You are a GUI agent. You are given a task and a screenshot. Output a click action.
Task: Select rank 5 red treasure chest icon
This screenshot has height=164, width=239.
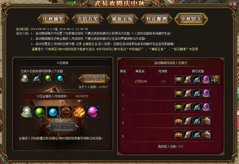pyautogui.click(x=179, y=134)
